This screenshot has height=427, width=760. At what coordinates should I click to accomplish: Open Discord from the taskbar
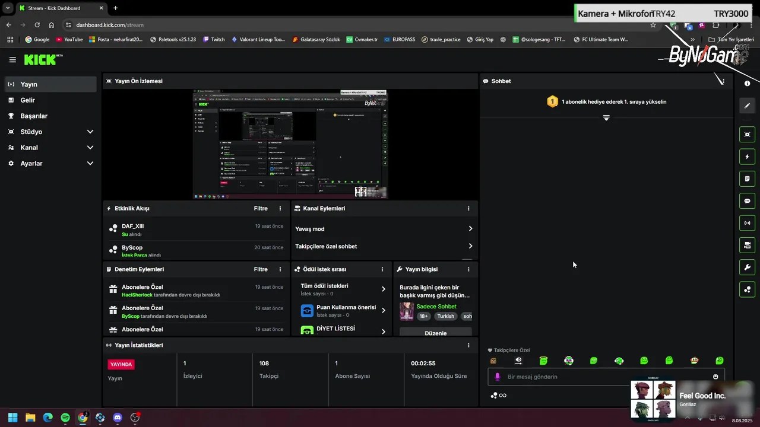(118, 418)
